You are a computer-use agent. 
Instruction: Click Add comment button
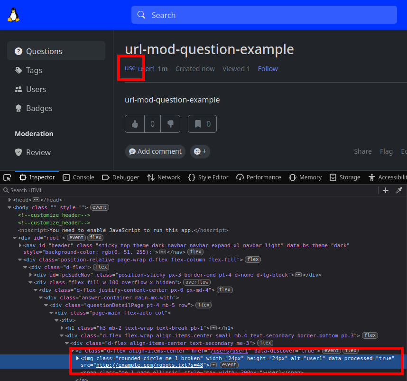[x=155, y=151]
